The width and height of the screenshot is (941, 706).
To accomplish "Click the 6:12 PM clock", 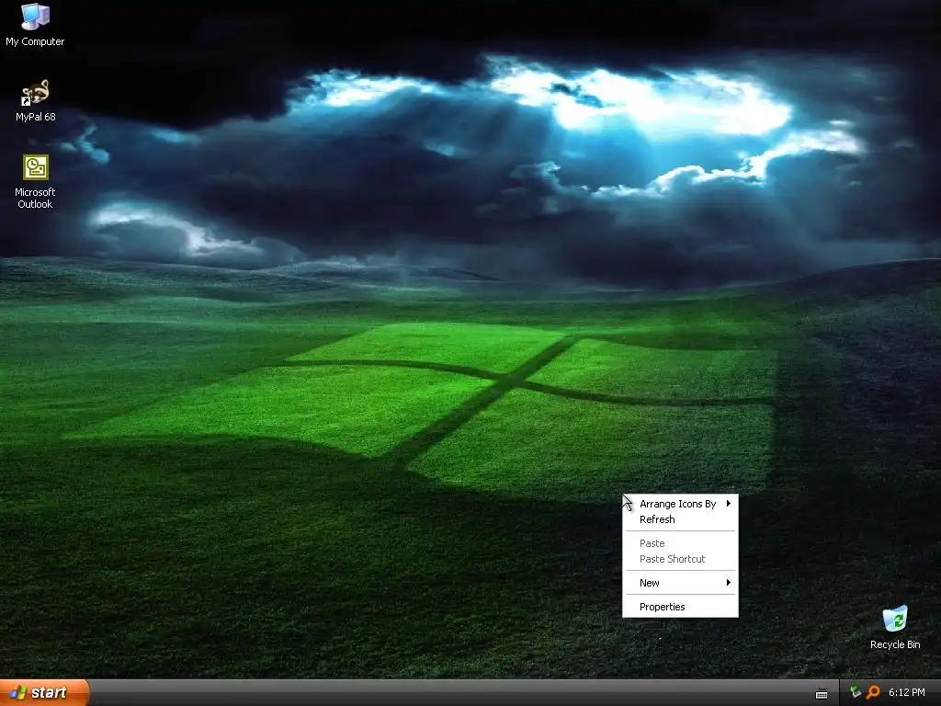I will (x=906, y=692).
